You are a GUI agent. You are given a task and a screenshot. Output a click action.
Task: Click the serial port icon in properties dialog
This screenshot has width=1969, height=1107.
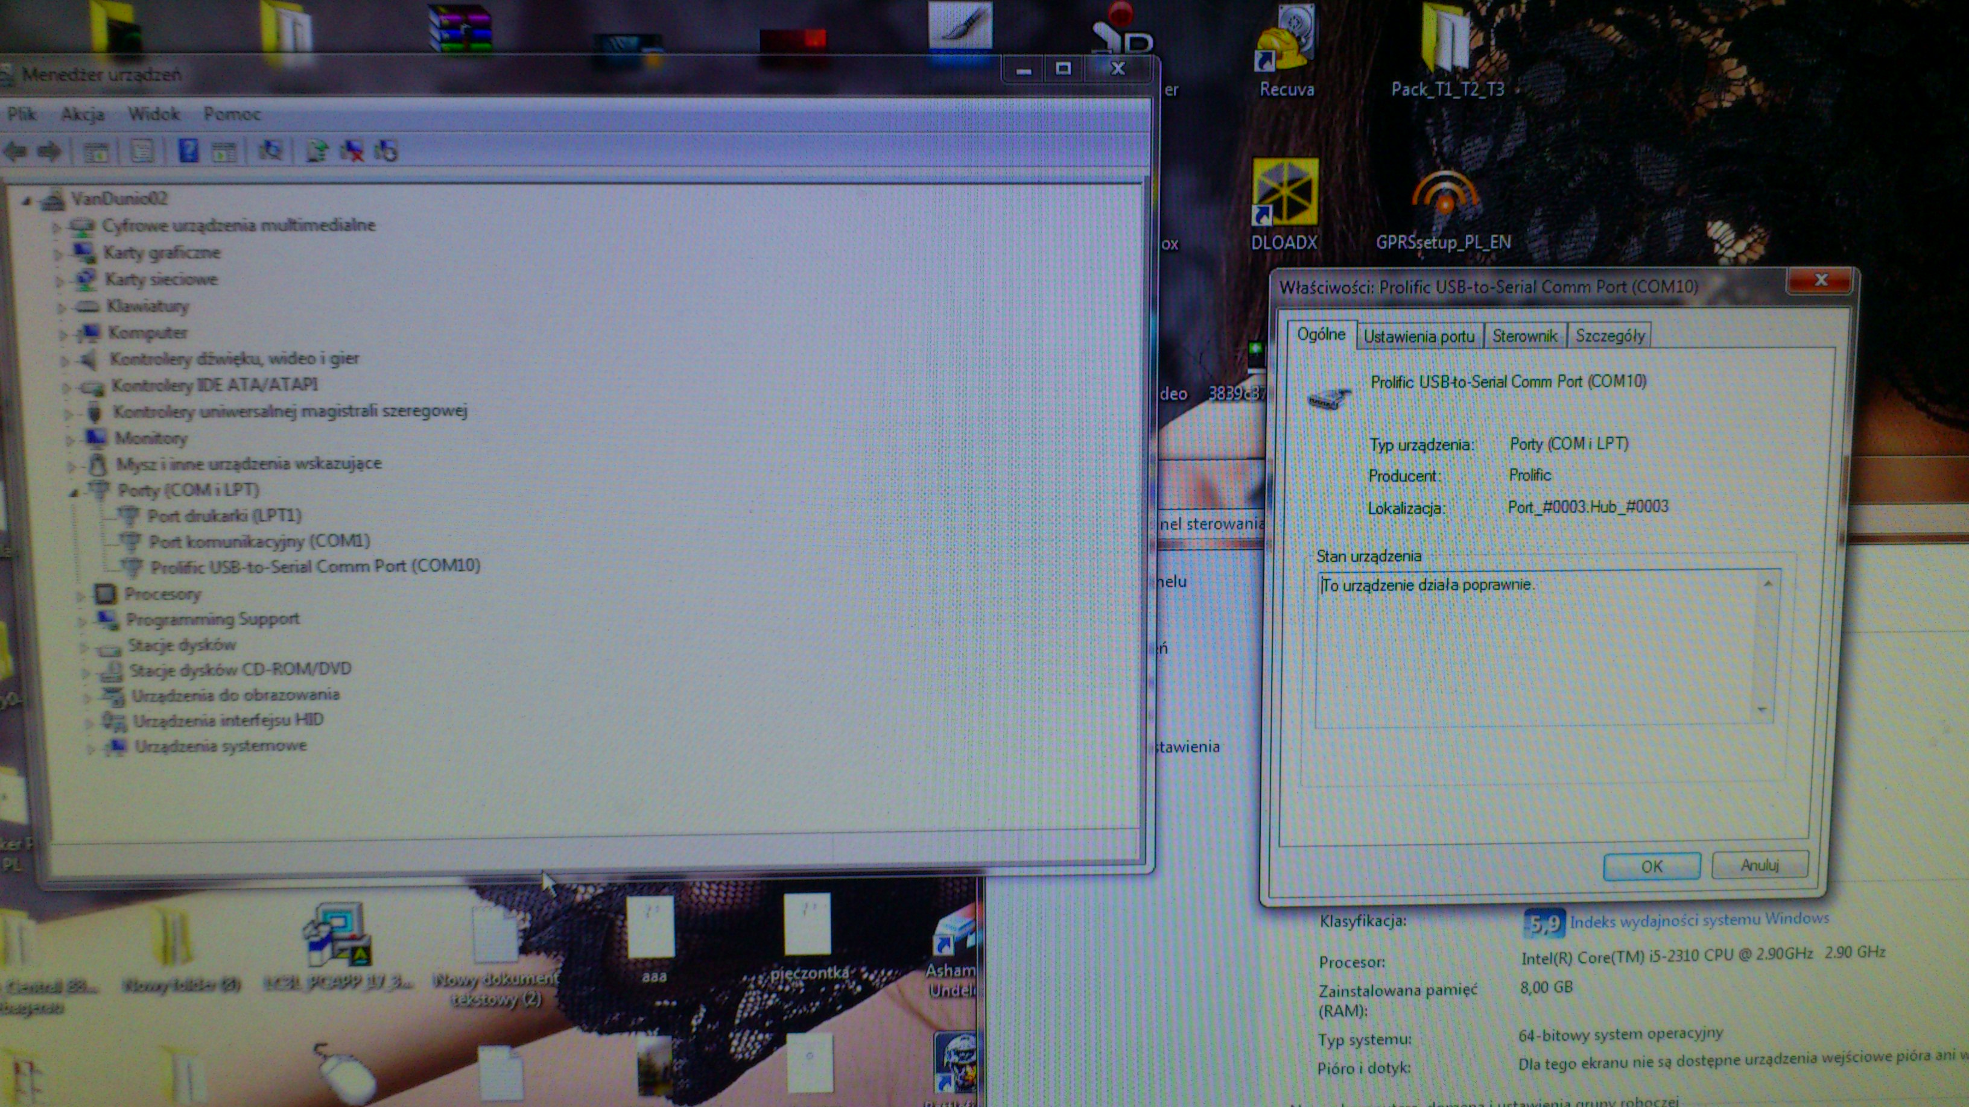click(1328, 398)
